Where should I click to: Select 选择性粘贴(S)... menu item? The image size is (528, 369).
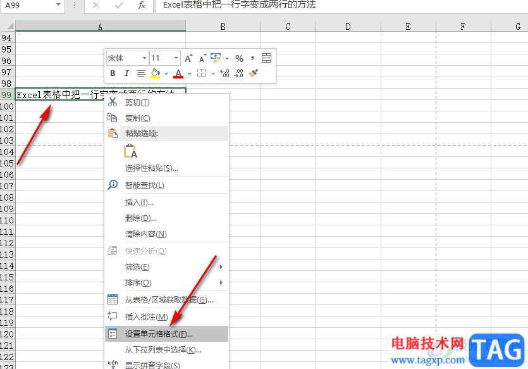(x=167, y=168)
